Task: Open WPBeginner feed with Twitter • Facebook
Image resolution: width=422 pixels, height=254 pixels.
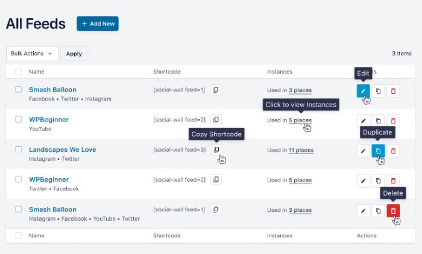Action: pos(49,179)
